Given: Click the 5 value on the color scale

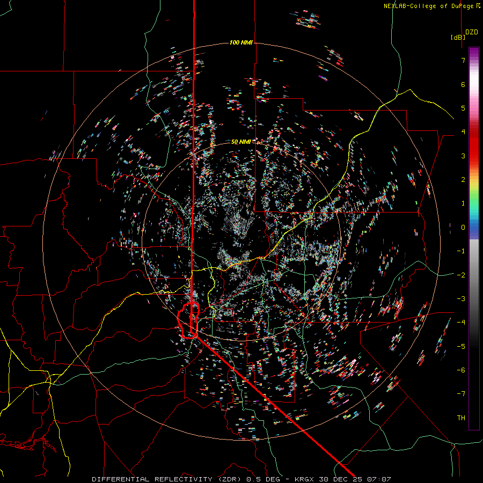Looking at the screenshot, I should [x=463, y=108].
